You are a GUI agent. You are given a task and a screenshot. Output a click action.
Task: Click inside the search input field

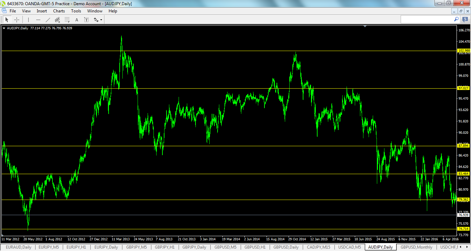428,19
